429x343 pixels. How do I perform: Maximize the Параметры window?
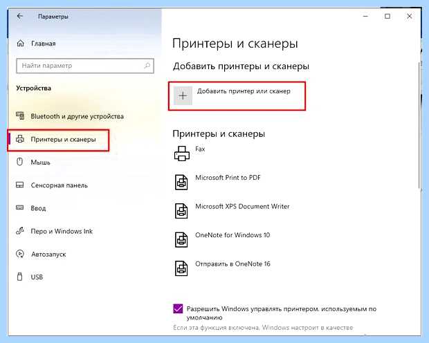(x=387, y=16)
